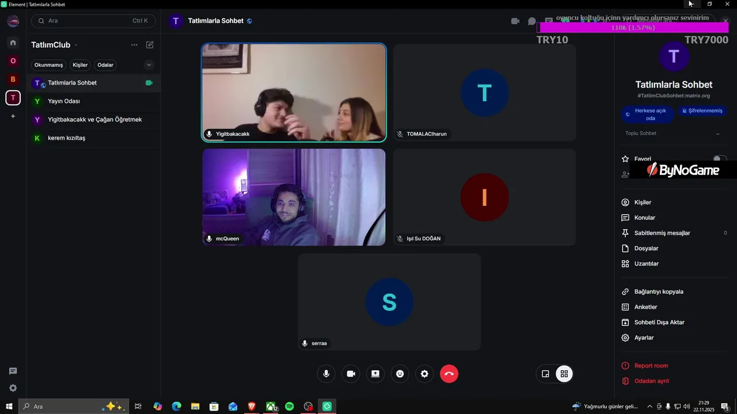Select serraa participant tile

tap(389, 302)
